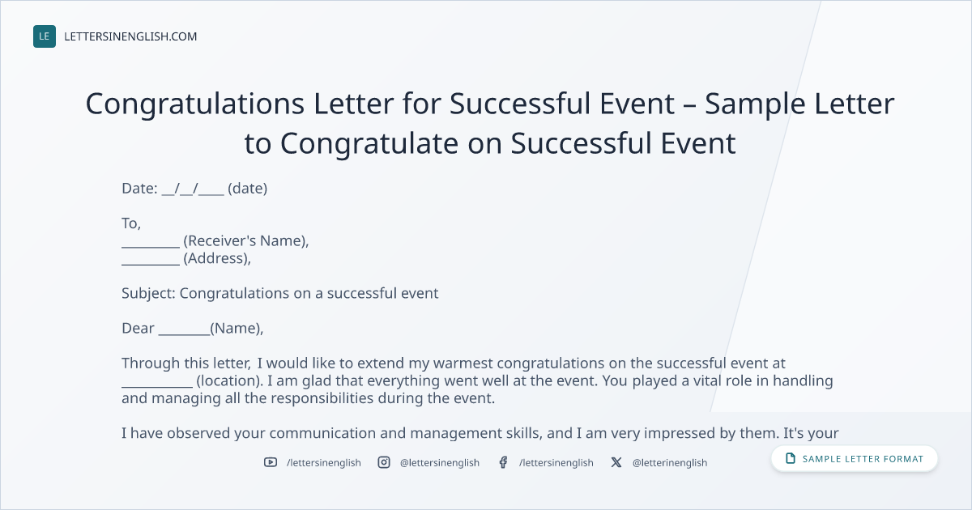
Task: Click the Facebook icon in footer
Action: click(503, 462)
